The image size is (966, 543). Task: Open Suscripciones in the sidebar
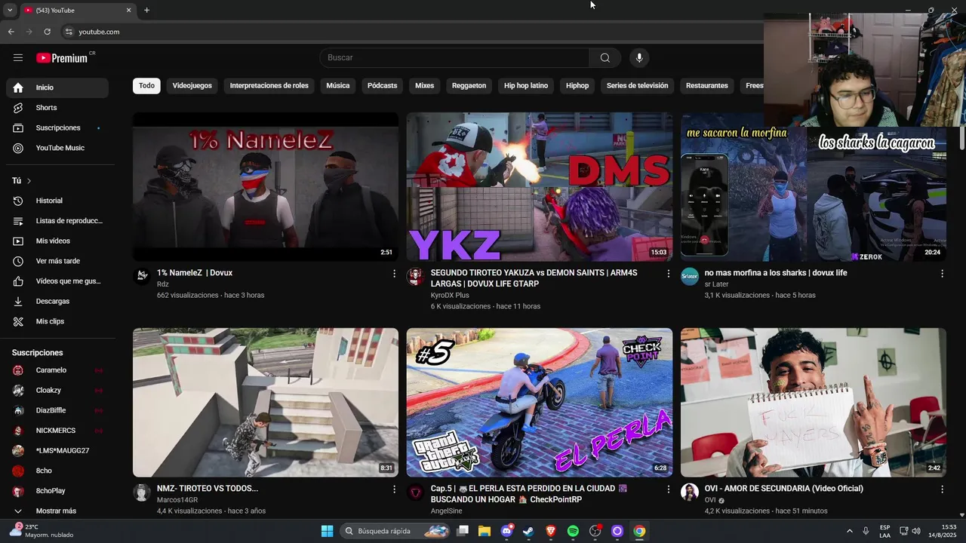[x=57, y=127]
